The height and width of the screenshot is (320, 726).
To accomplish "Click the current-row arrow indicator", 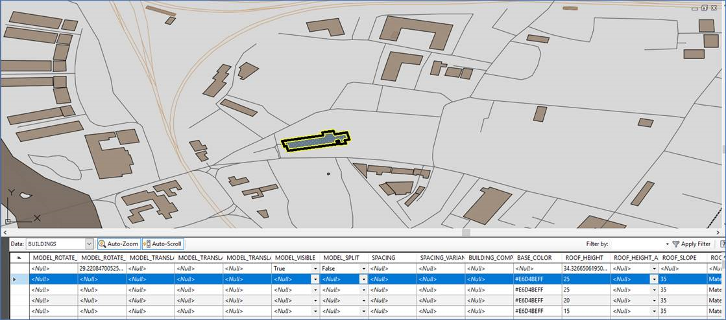I will click(15, 279).
